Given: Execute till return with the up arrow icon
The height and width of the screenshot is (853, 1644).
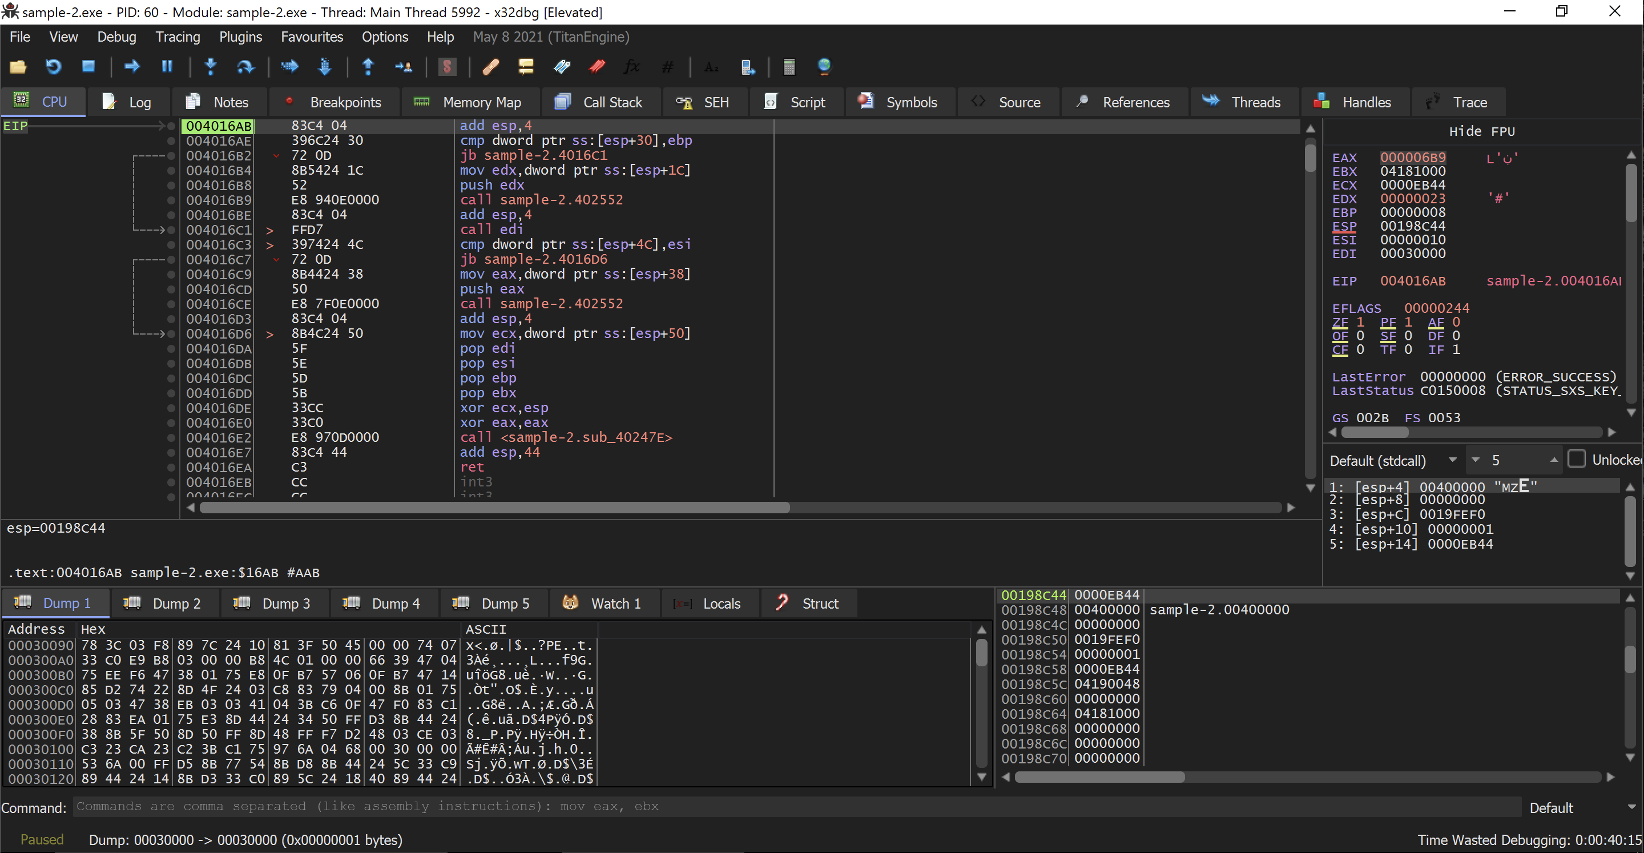Looking at the screenshot, I should tap(368, 66).
